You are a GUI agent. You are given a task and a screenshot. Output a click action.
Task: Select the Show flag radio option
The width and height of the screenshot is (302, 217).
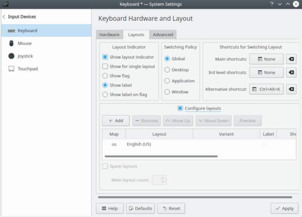coord(105,76)
